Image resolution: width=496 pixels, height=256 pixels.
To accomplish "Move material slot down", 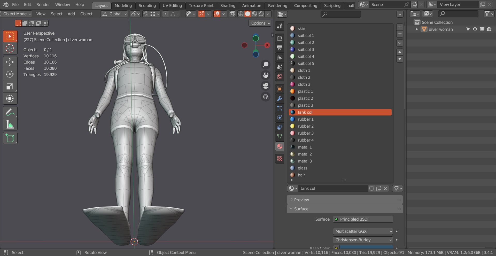I will [x=400, y=59].
